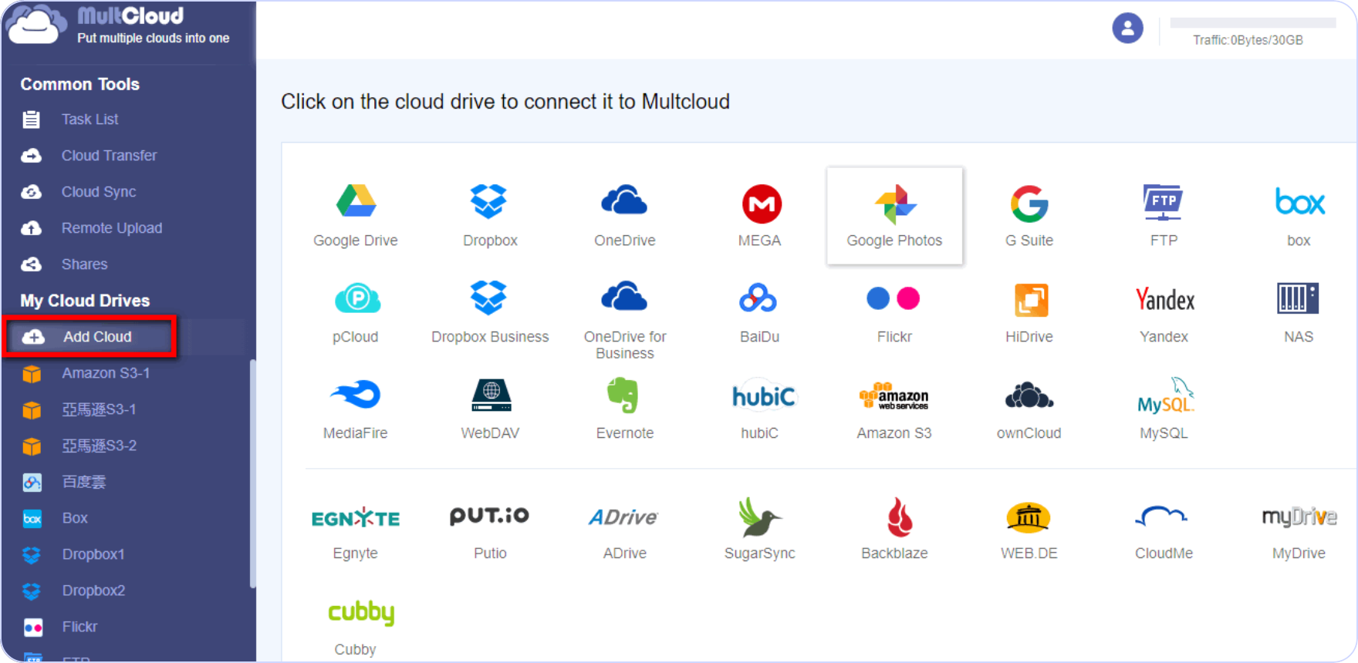Add BaiDu cloud drive
Screen dimensions: 1358x663
click(760, 312)
